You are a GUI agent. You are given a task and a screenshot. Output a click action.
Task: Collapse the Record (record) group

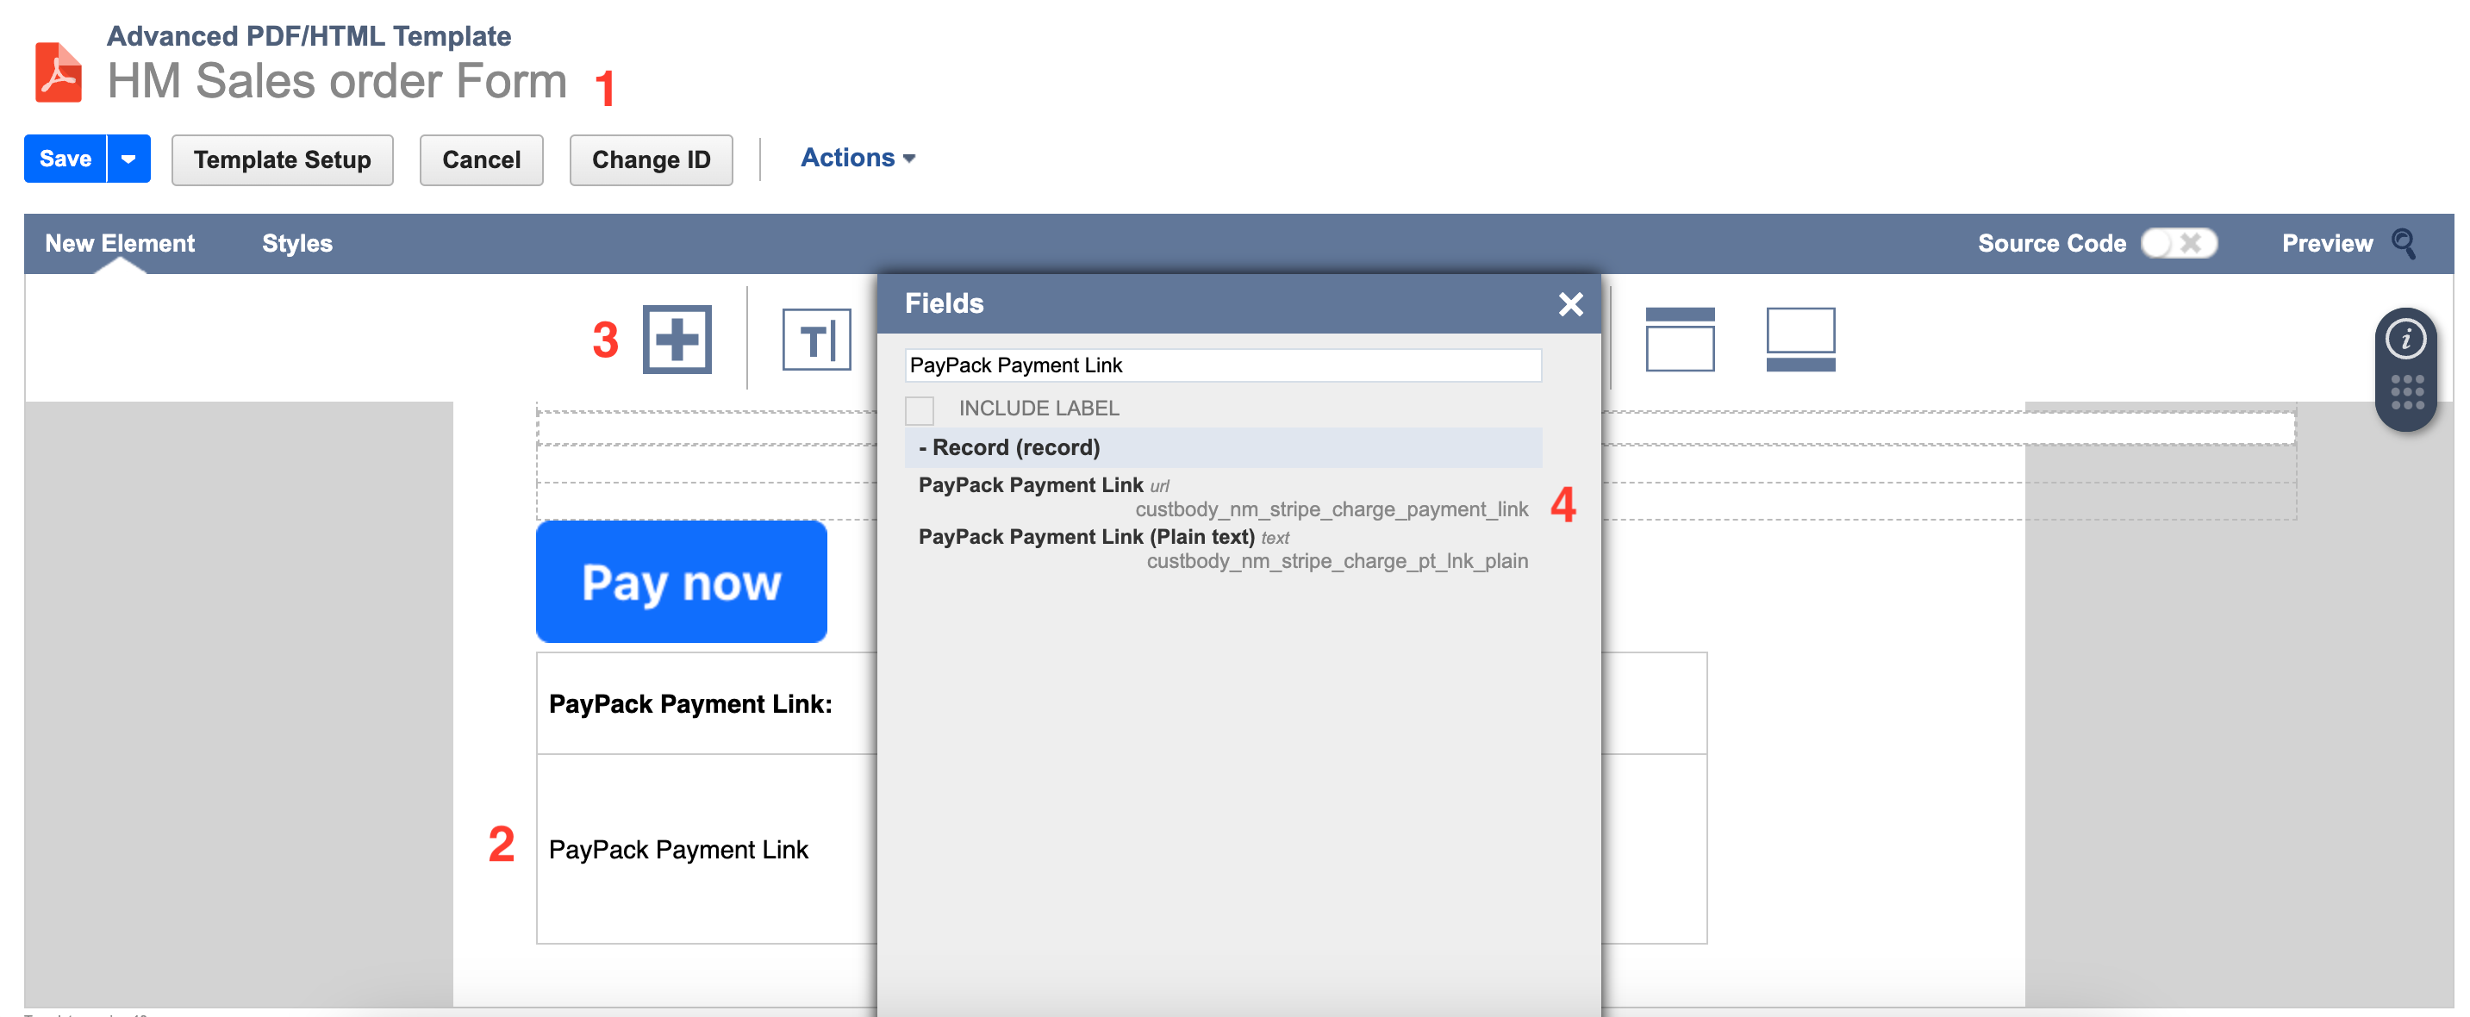[1008, 447]
